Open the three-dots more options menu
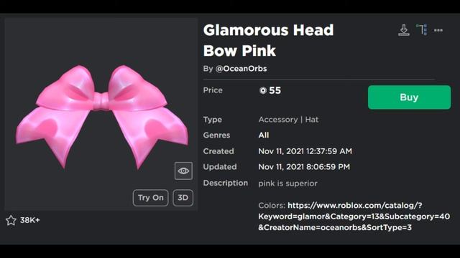The width and height of the screenshot is (460, 258). pyautogui.click(x=438, y=30)
